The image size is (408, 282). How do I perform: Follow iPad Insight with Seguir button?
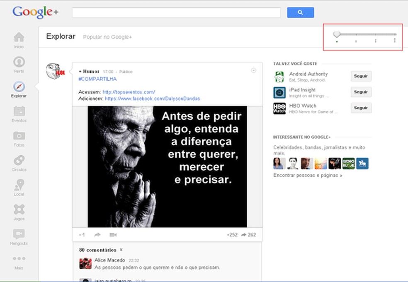click(x=361, y=92)
